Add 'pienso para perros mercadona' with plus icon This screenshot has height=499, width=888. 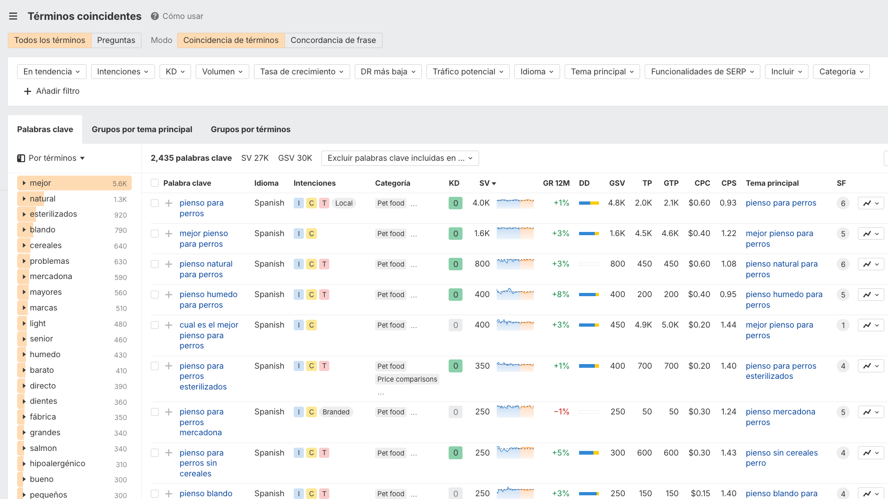(x=169, y=412)
